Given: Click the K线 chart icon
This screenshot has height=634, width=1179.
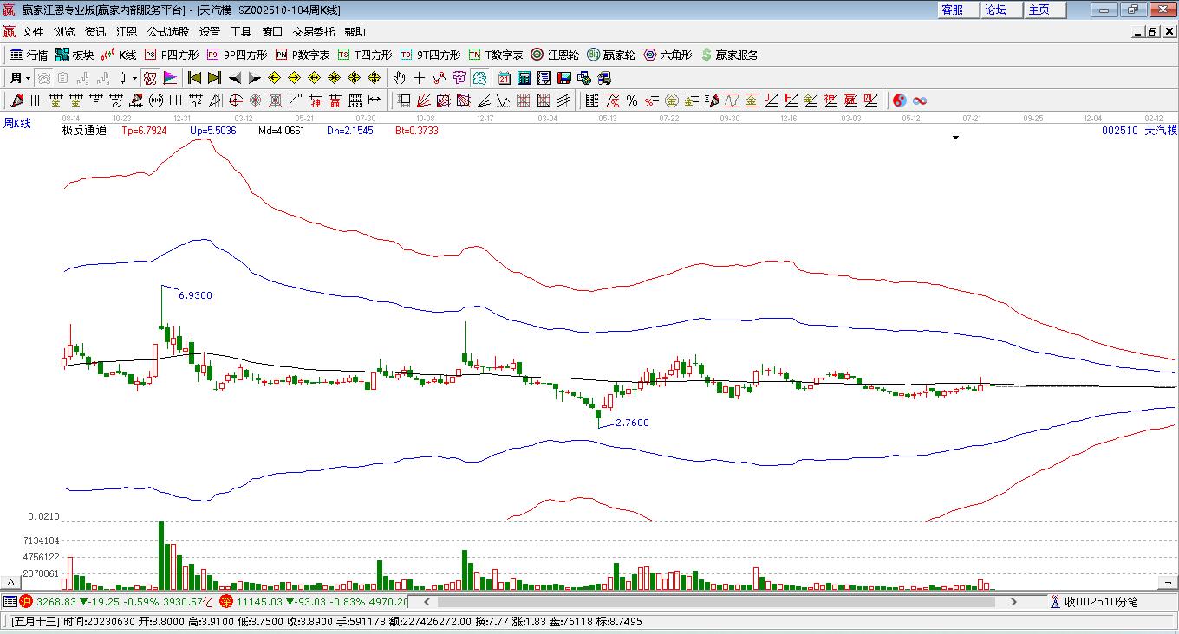Looking at the screenshot, I should tap(118, 55).
